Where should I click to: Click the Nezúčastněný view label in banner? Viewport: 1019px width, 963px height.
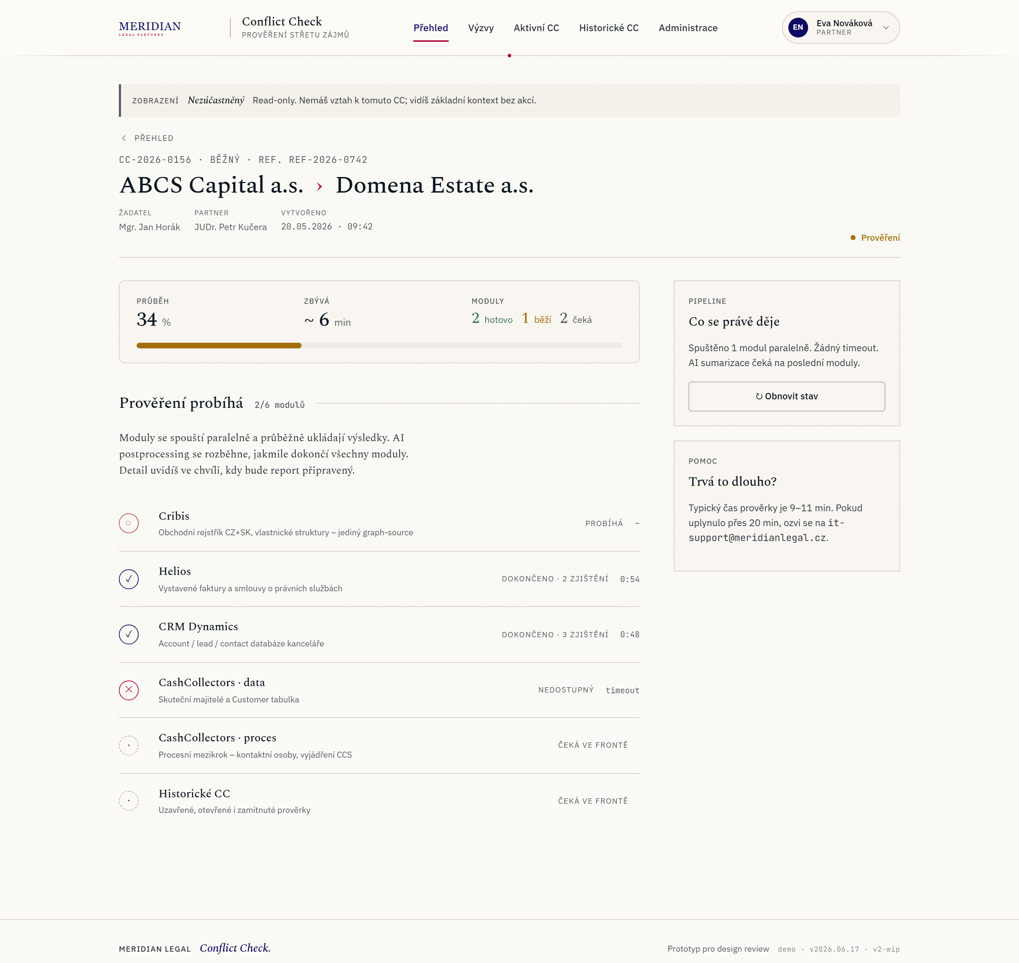point(216,100)
